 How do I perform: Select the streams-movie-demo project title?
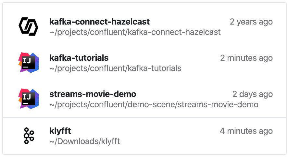93,94
